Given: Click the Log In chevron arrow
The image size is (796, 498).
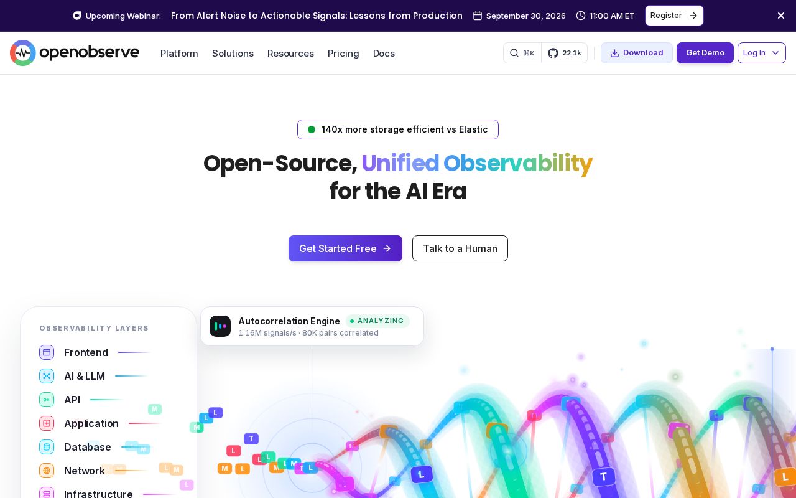Looking at the screenshot, I should pyautogui.click(x=775, y=53).
